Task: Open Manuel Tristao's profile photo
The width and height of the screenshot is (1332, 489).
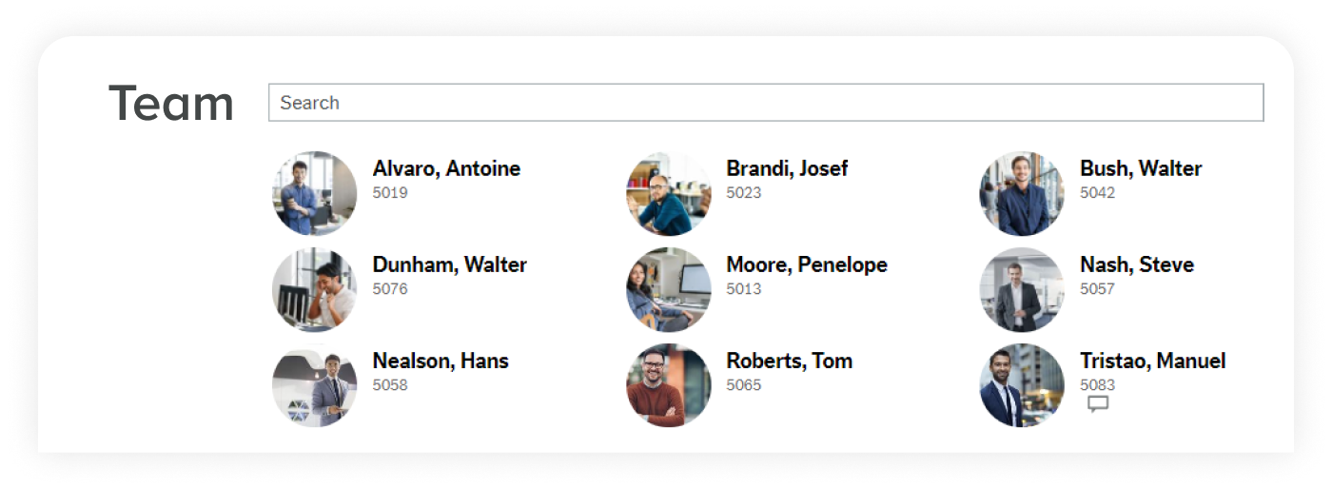Action: point(1022,385)
